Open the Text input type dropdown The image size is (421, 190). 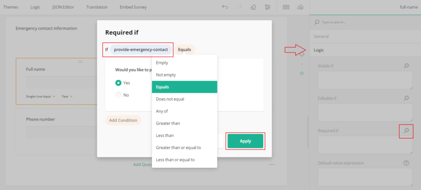[67, 96]
